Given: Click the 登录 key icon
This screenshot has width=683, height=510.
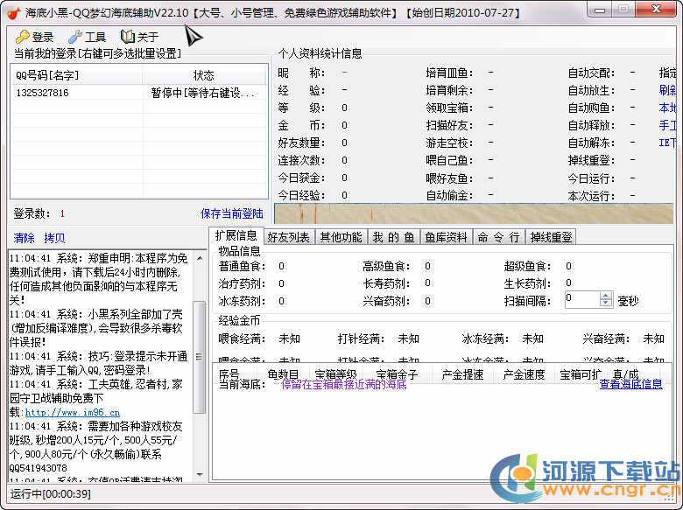Looking at the screenshot, I should pyautogui.click(x=22, y=37).
